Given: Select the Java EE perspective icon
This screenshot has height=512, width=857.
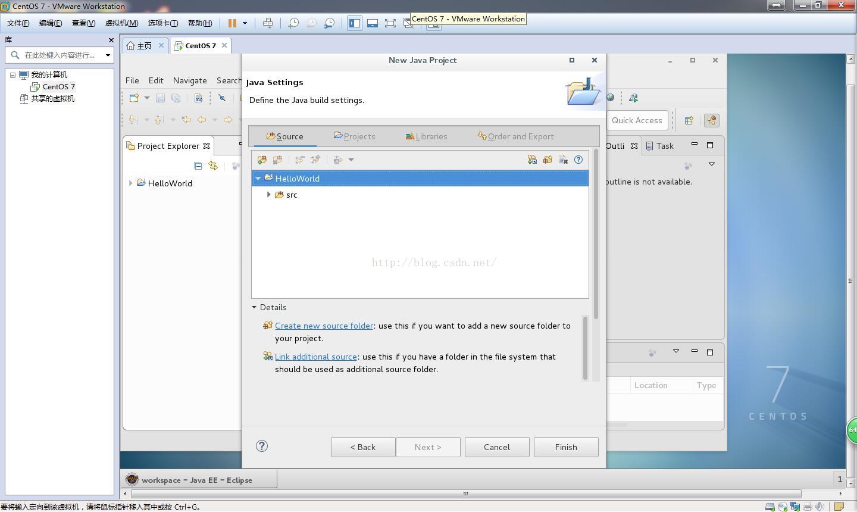Looking at the screenshot, I should click(x=711, y=120).
